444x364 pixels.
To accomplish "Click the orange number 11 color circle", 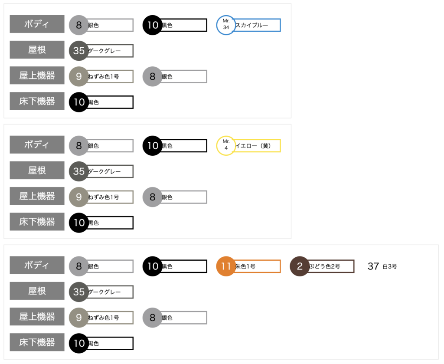I will [226, 266].
